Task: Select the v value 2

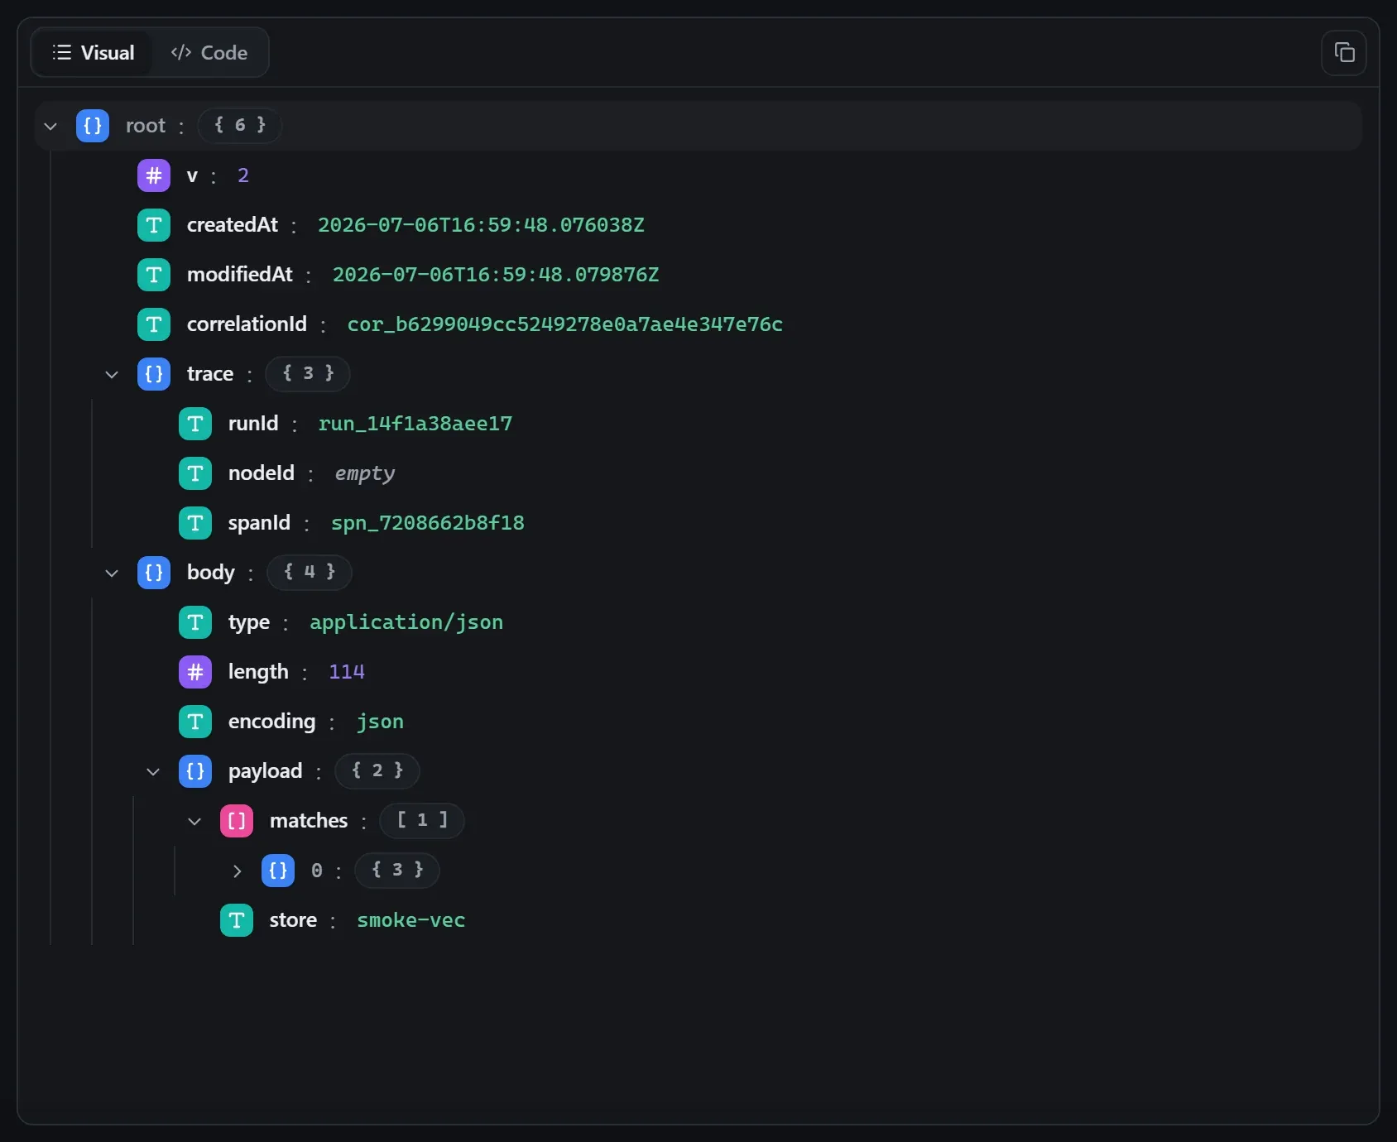Action: tap(243, 175)
